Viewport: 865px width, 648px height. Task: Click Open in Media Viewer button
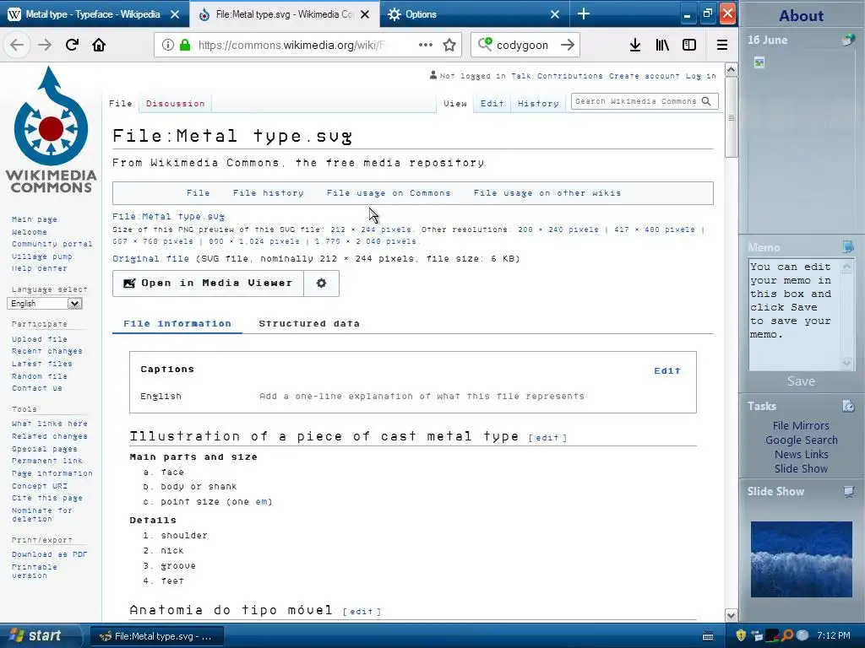[208, 283]
